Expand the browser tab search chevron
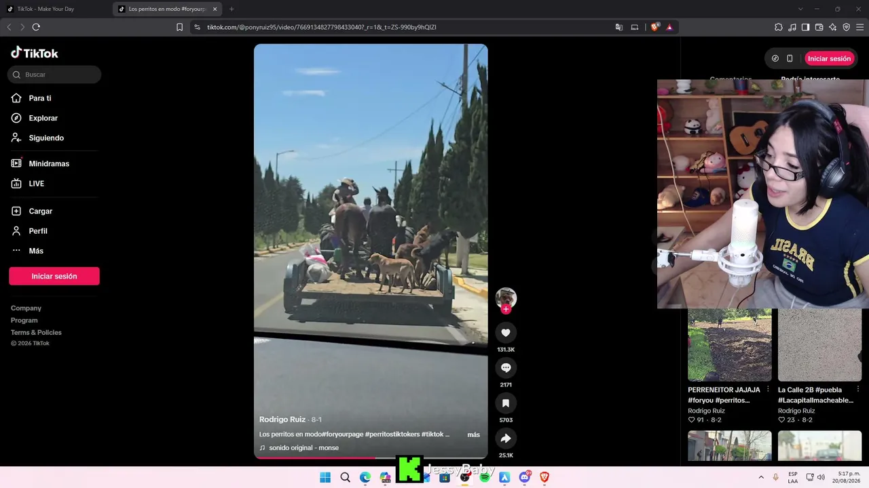This screenshot has width=869, height=488. click(x=800, y=9)
